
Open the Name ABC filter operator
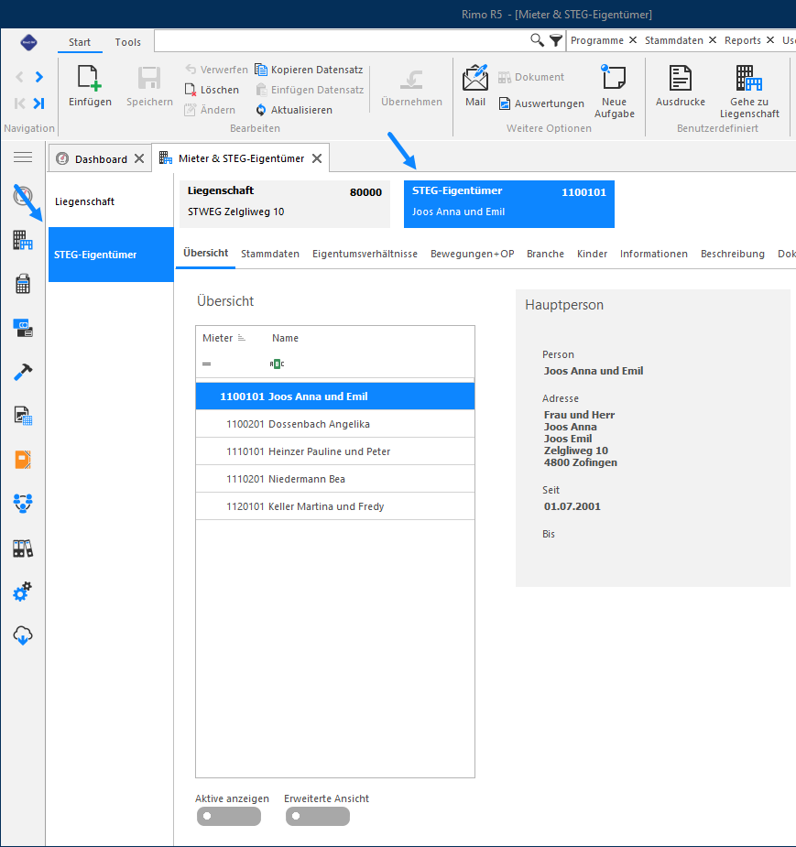coord(277,364)
